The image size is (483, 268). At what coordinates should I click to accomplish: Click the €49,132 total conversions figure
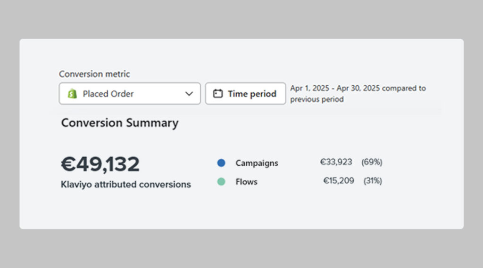[x=100, y=164]
